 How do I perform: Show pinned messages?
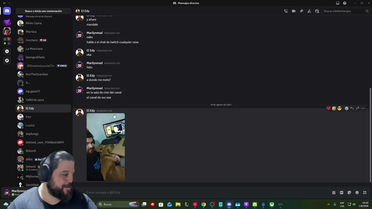pos(302,11)
